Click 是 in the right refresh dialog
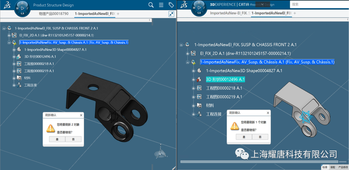Screen dimensions: 349x170 pyautogui.click(x=244, y=137)
